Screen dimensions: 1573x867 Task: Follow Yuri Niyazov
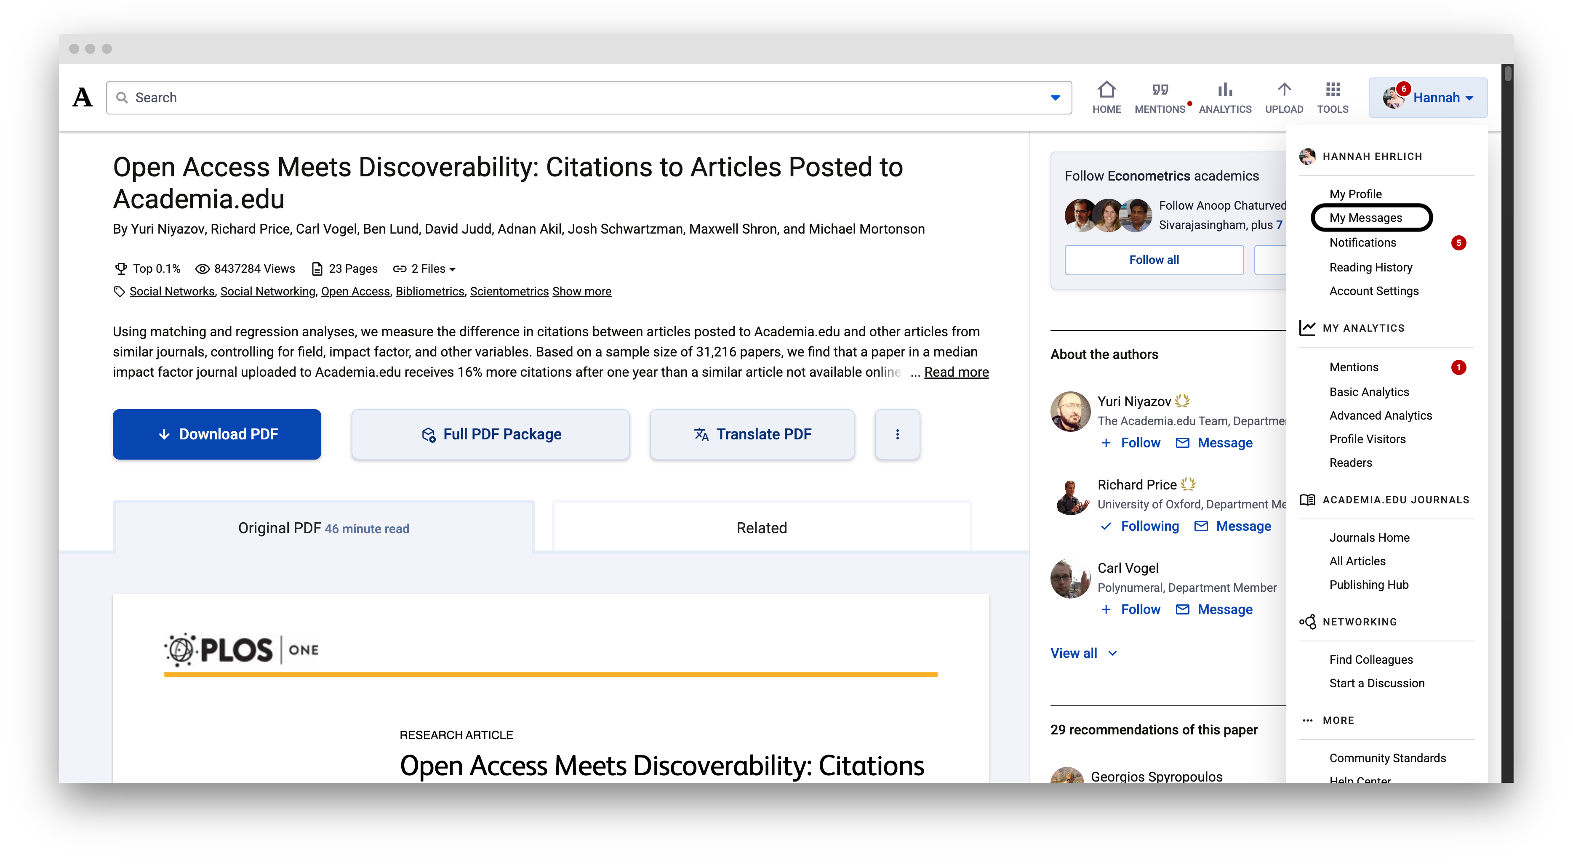tap(1130, 443)
